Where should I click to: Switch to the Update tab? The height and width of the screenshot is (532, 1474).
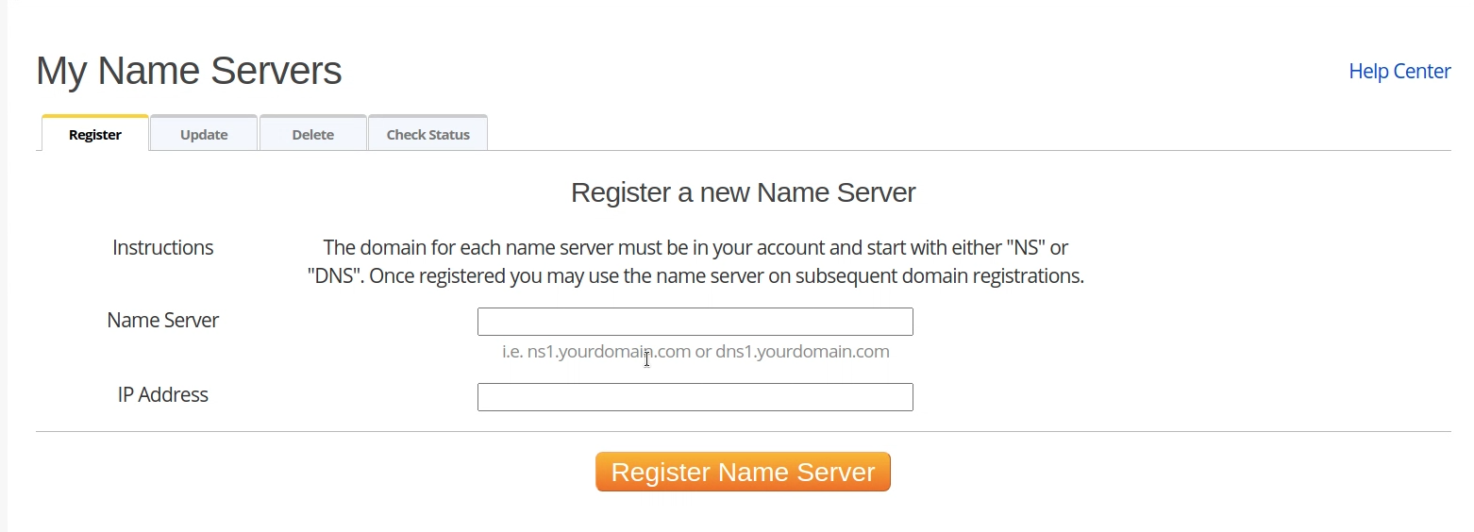click(204, 134)
